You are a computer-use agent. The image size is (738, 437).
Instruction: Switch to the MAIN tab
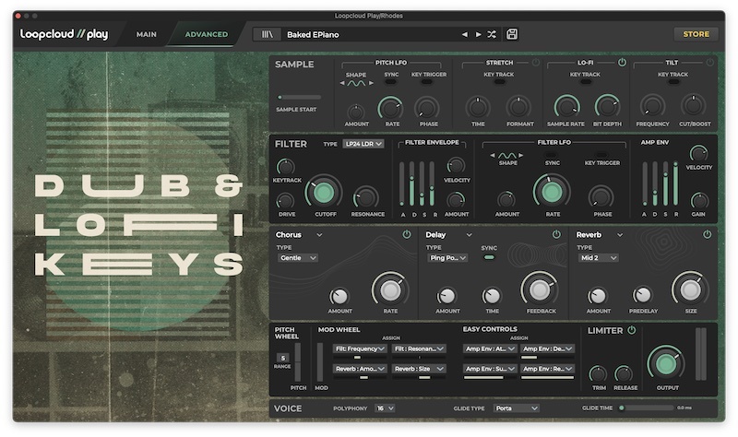[146, 35]
